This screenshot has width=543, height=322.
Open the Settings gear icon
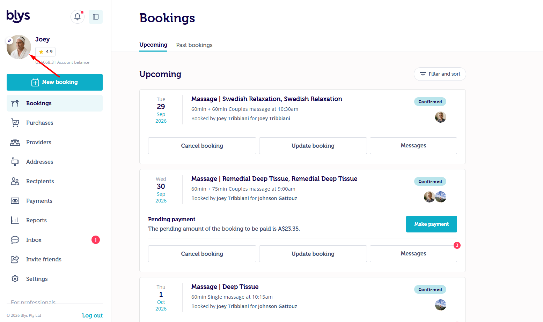15,279
